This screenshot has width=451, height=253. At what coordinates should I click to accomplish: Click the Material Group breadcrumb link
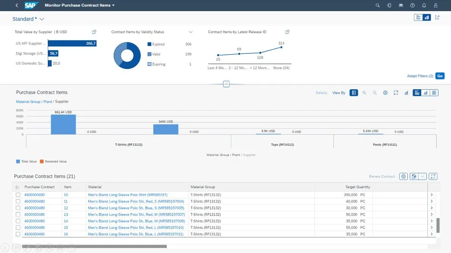pyautogui.click(x=28, y=101)
